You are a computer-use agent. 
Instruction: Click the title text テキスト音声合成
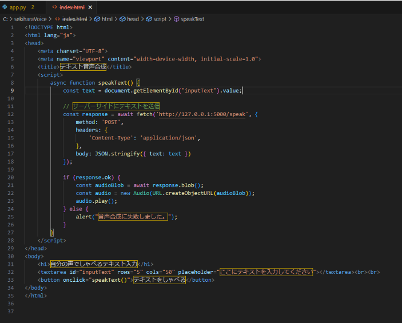[83, 67]
